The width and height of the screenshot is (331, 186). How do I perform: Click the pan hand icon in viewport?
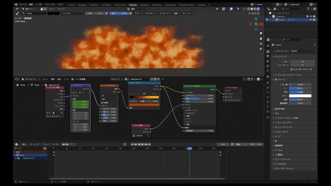click(261, 39)
